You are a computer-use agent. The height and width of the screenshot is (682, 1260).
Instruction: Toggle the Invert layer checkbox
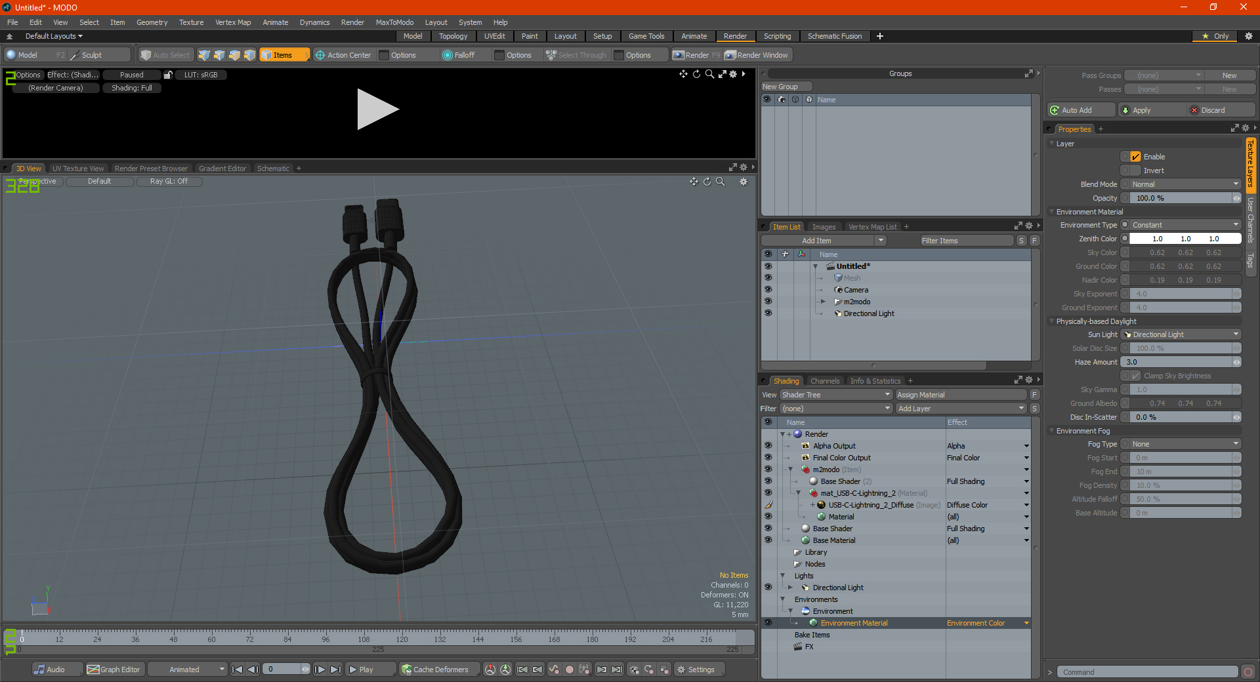point(1136,170)
